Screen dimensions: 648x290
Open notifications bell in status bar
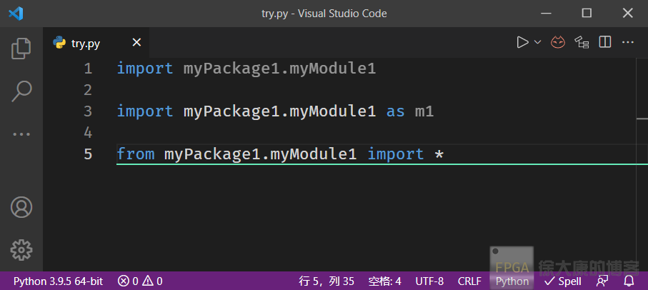[629, 281]
